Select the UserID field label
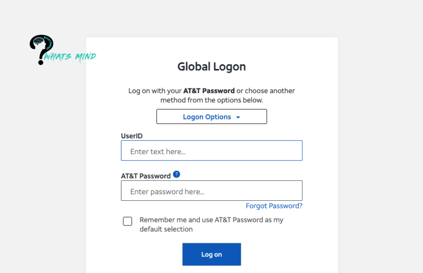This screenshot has width=423, height=273. point(132,136)
